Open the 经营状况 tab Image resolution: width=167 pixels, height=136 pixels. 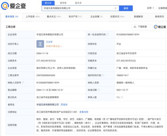point(118,17)
